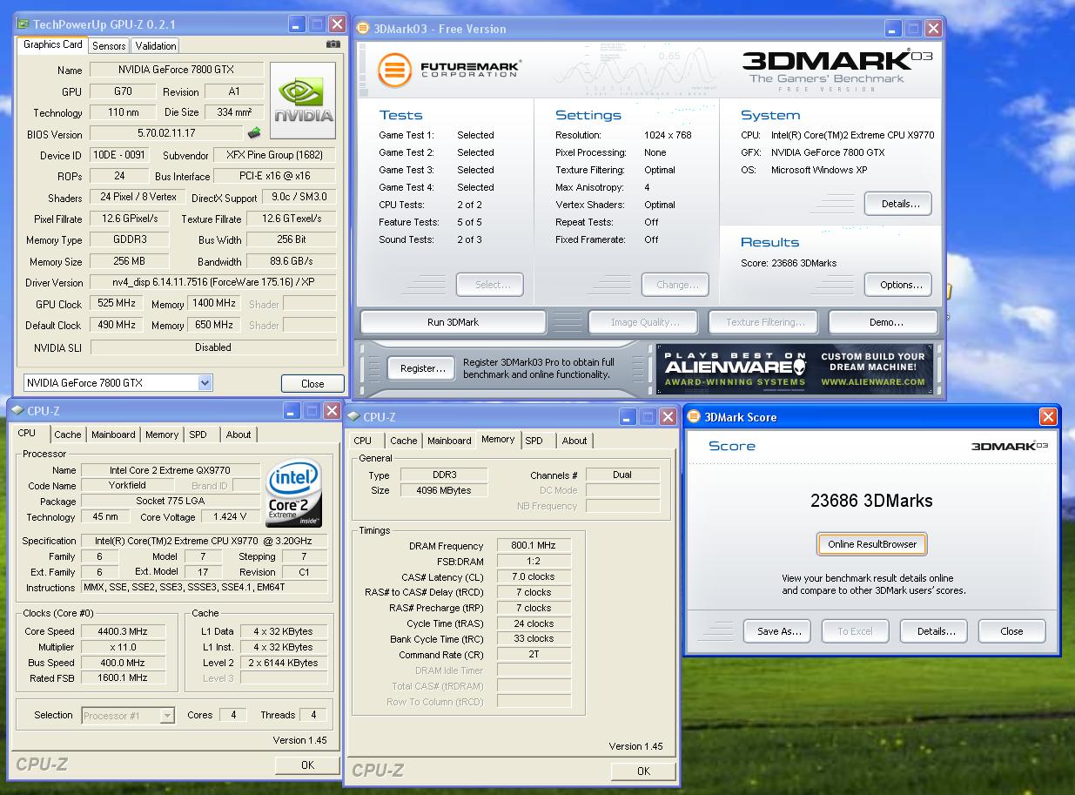The width and height of the screenshot is (1075, 795).
Task: Click the Intel Core 2 Extreme logo
Action: point(294,494)
